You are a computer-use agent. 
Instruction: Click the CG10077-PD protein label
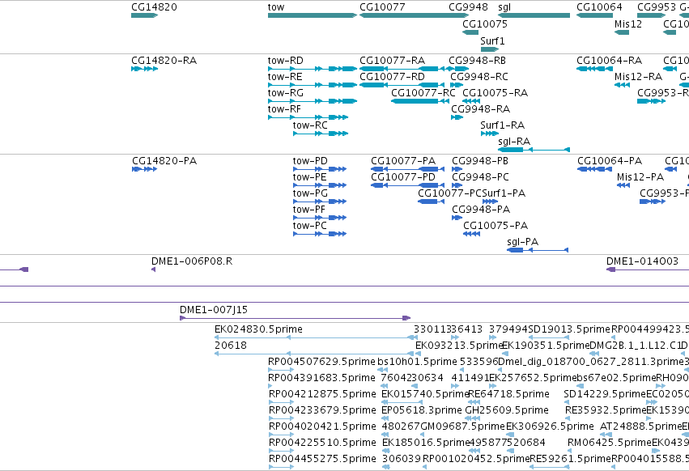(x=403, y=177)
